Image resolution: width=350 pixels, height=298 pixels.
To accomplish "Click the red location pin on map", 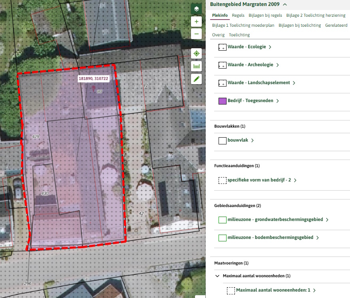I will [x=93, y=89].
